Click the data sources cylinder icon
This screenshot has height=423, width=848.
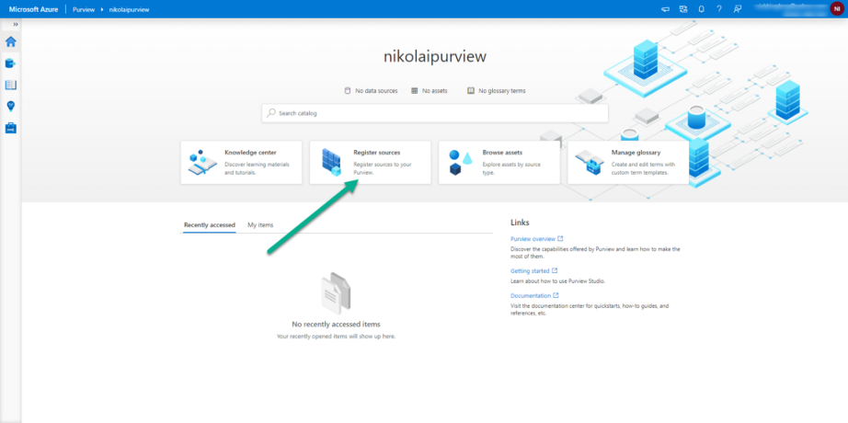348,91
